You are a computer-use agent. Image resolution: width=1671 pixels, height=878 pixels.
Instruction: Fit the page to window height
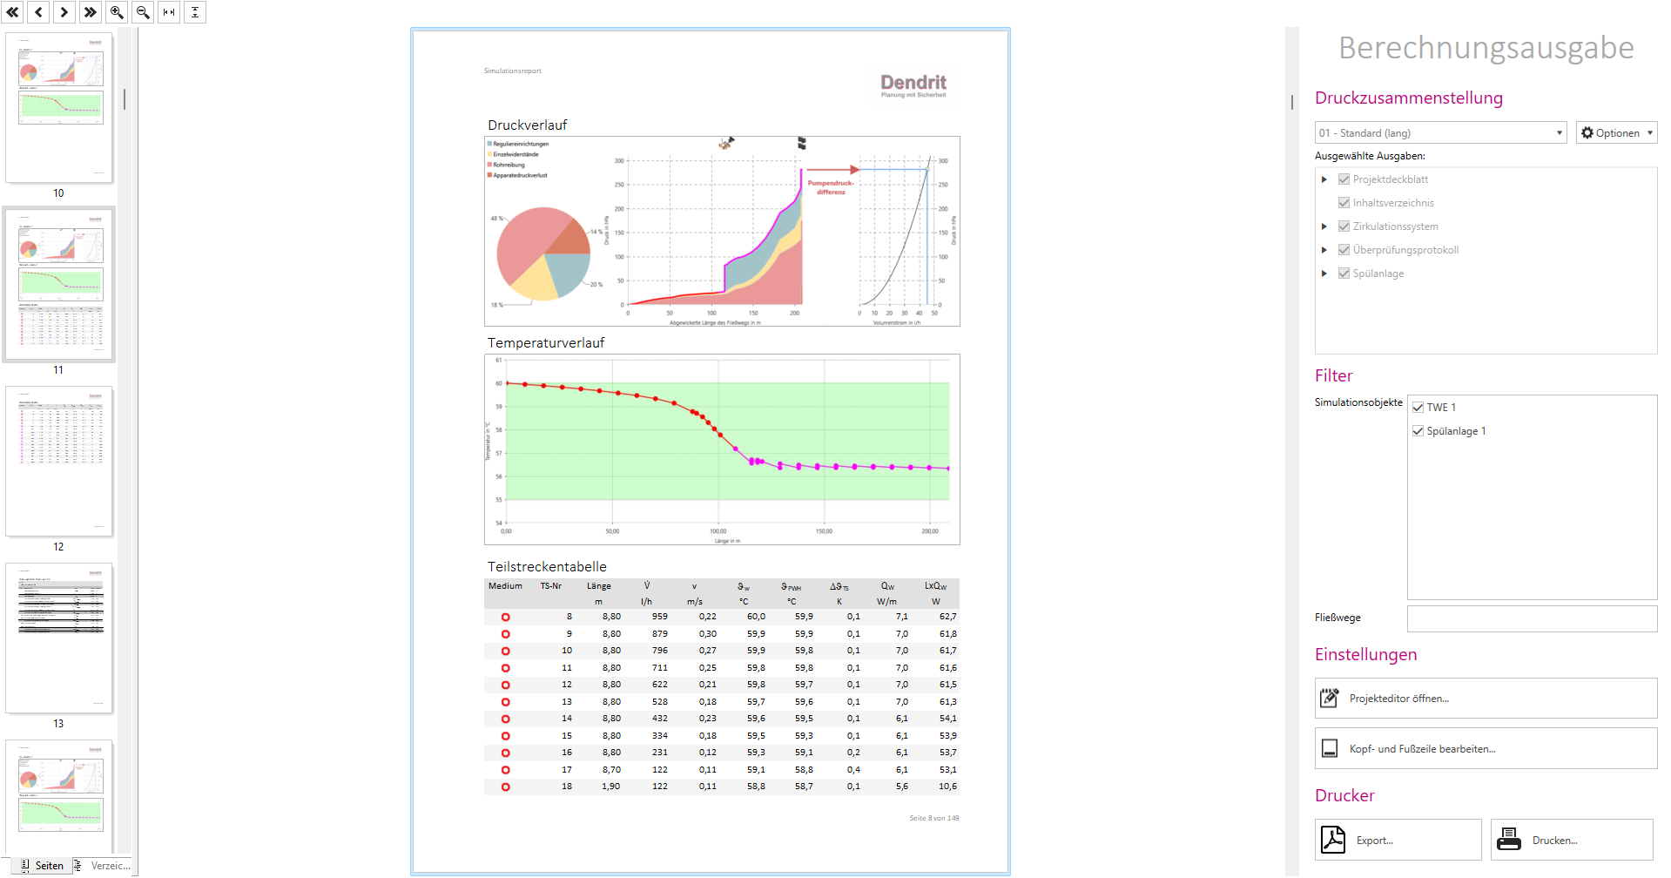195,12
